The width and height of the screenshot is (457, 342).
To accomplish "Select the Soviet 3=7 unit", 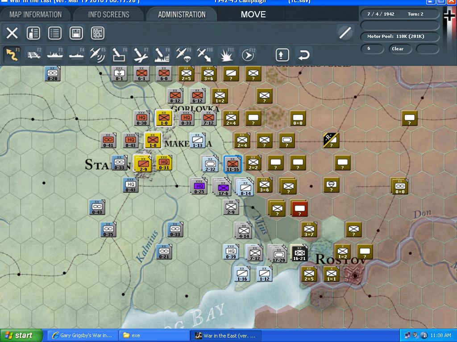I will [309, 229].
